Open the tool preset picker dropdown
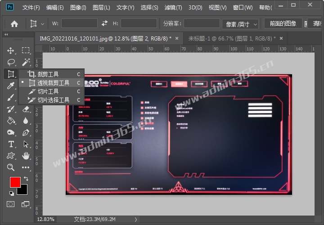The height and width of the screenshot is (225, 324). [x=42, y=24]
